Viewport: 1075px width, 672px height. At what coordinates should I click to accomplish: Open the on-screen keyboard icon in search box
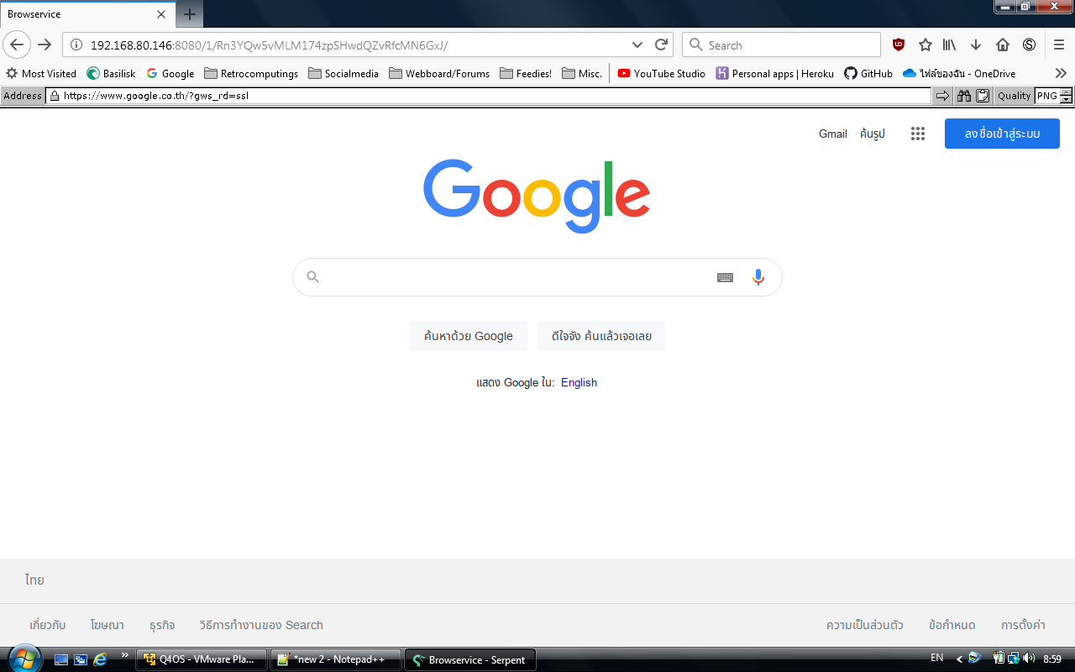[725, 277]
